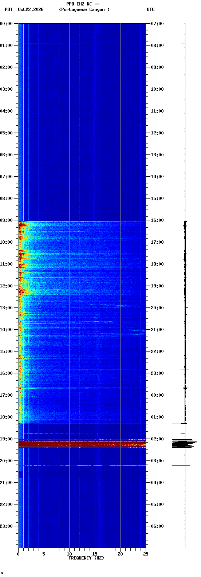Click the thin red event line near 01:00
Image resolution: width=201 pixels, height=577 pixels.
pyautogui.click(x=82, y=43)
